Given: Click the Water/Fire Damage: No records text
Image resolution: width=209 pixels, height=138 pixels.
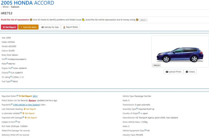Looking at the screenshot, I should 16,130.
